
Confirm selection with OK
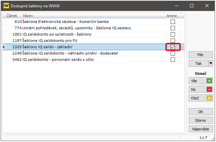pyautogui.click(x=201, y=112)
